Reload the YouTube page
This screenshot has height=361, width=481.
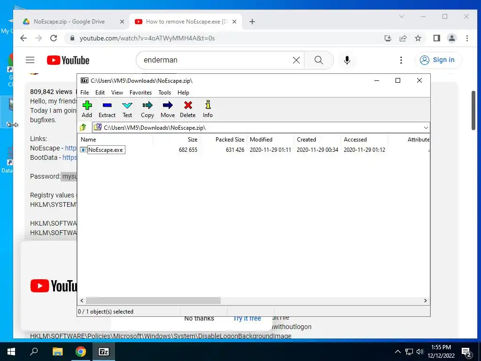coord(54,38)
